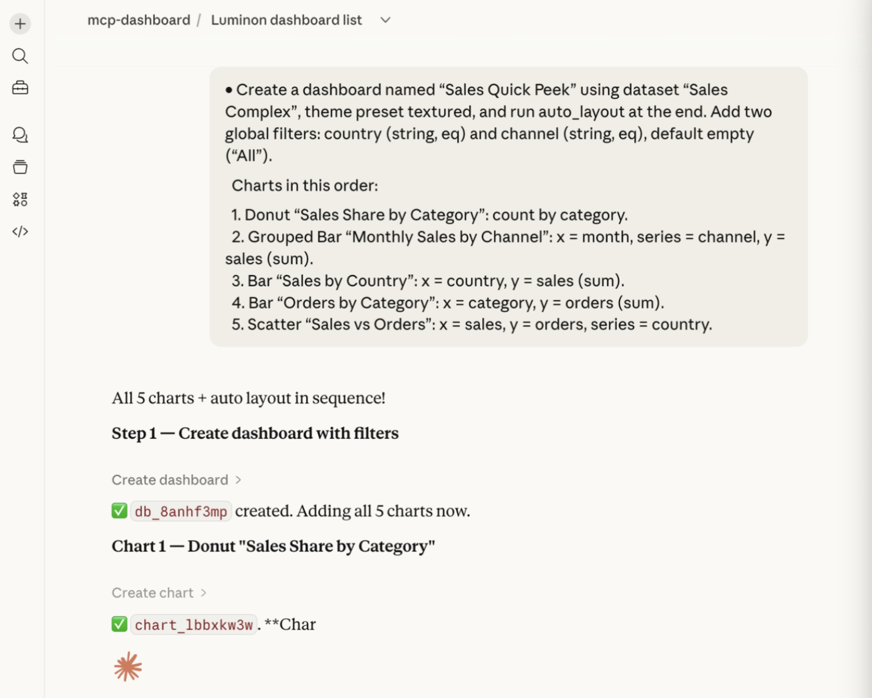
Task: Start a new chat with the plus icon
Action: 20,24
